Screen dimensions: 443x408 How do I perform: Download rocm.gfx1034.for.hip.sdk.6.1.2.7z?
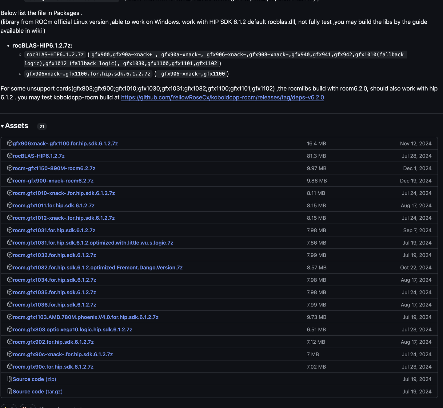54,280
